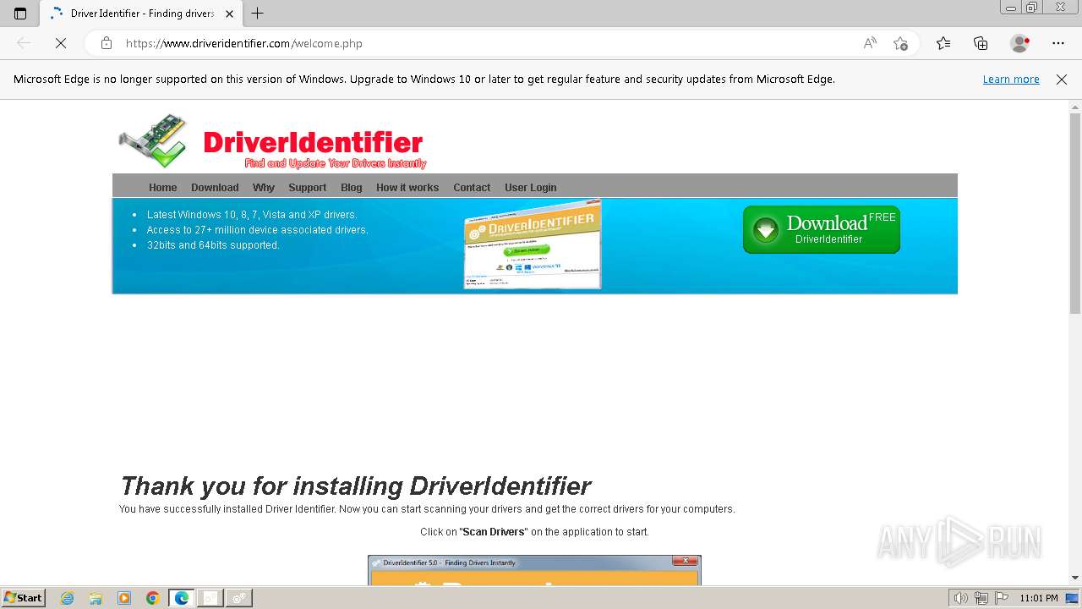Open the tab actions menu icon
The height and width of the screenshot is (609, 1082).
click(x=20, y=13)
